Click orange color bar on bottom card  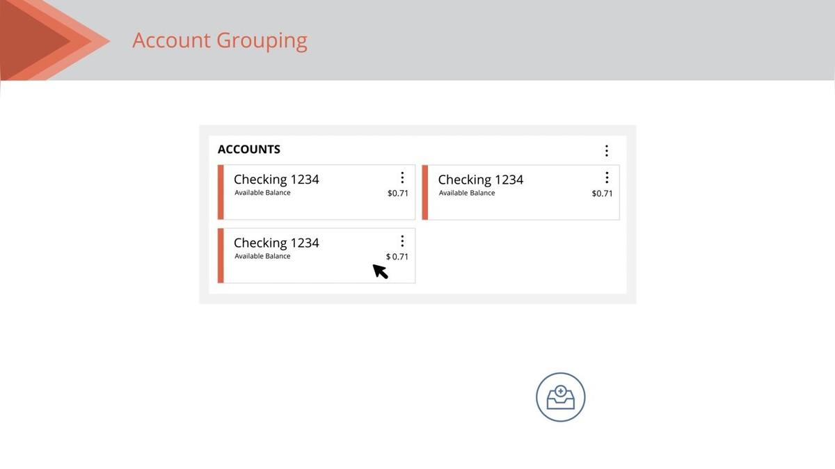click(221, 255)
